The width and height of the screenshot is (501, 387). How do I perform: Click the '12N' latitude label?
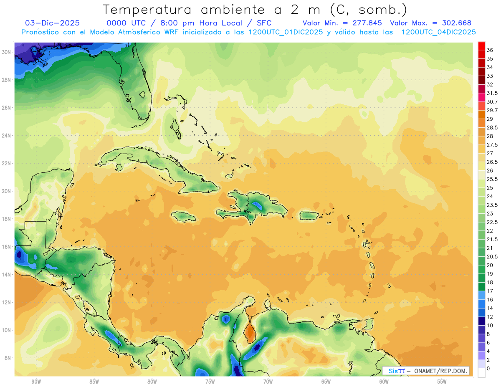click(x=7, y=302)
